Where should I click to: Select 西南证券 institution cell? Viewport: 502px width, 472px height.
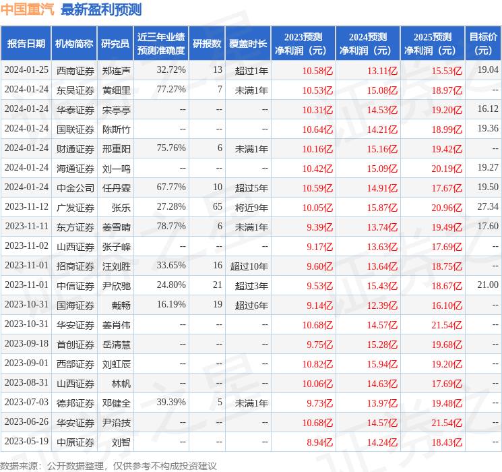[75, 71]
